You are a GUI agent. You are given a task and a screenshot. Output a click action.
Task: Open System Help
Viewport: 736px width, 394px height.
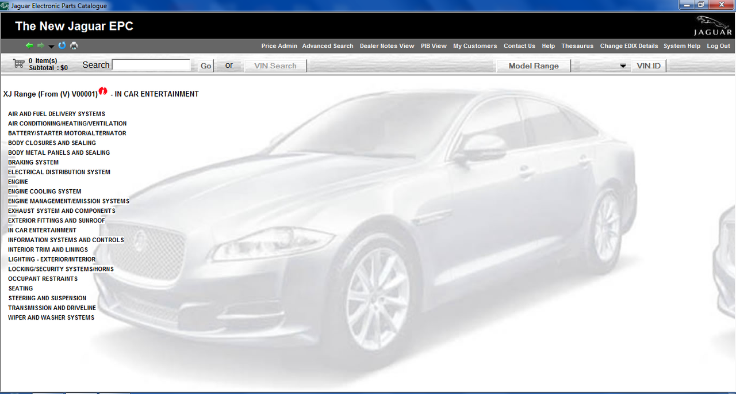tap(682, 46)
